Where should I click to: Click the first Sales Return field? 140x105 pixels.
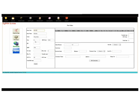click(68, 45)
